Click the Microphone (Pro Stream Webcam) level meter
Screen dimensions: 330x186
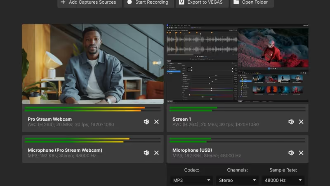pyautogui.click(x=92, y=140)
